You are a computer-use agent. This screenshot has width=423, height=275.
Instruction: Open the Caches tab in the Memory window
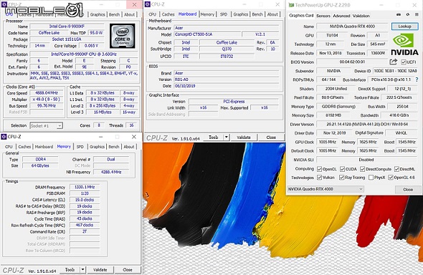pyautogui.click(x=24, y=147)
